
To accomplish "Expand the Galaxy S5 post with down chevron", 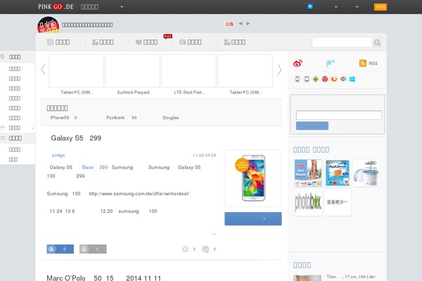I will pyautogui.click(x=214, y=234).
